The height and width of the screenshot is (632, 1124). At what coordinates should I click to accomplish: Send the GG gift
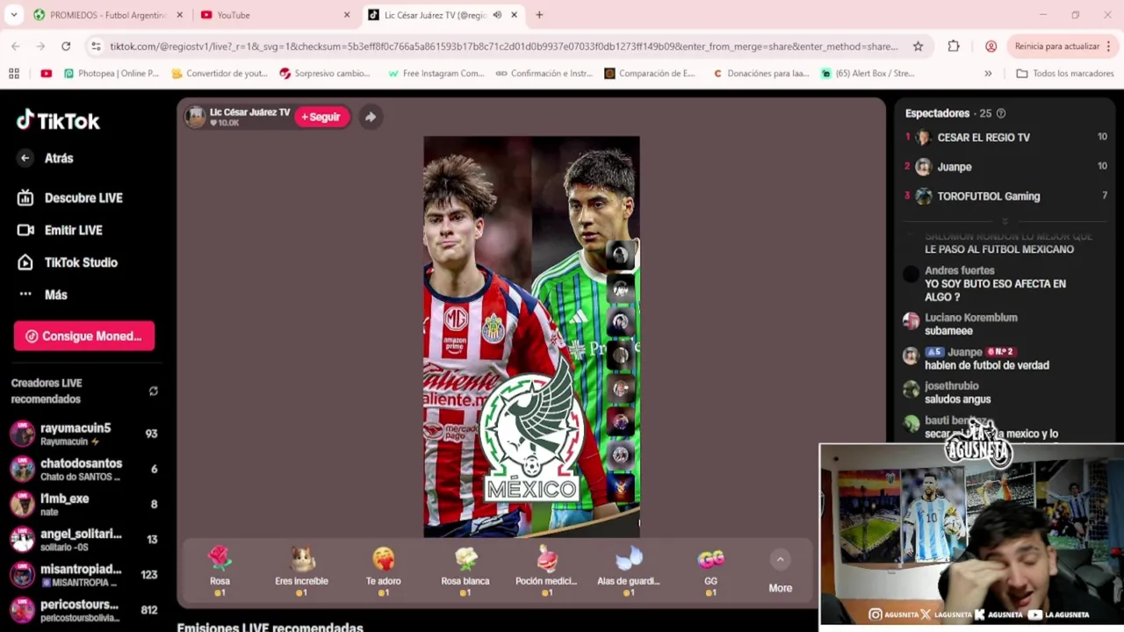[710, 571]
